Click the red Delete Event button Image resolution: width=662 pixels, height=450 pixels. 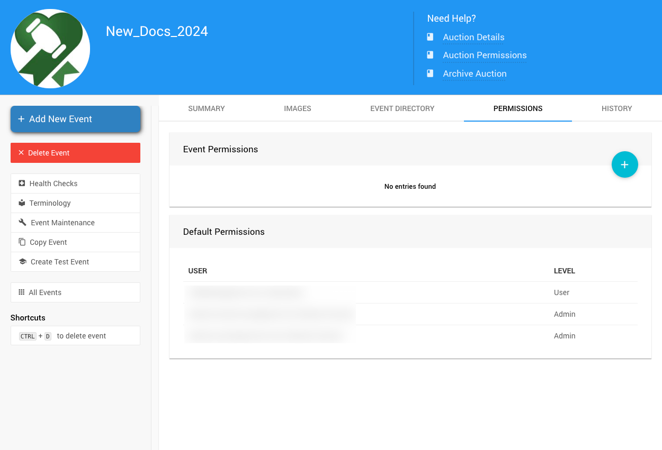click(x=75, y=153)
